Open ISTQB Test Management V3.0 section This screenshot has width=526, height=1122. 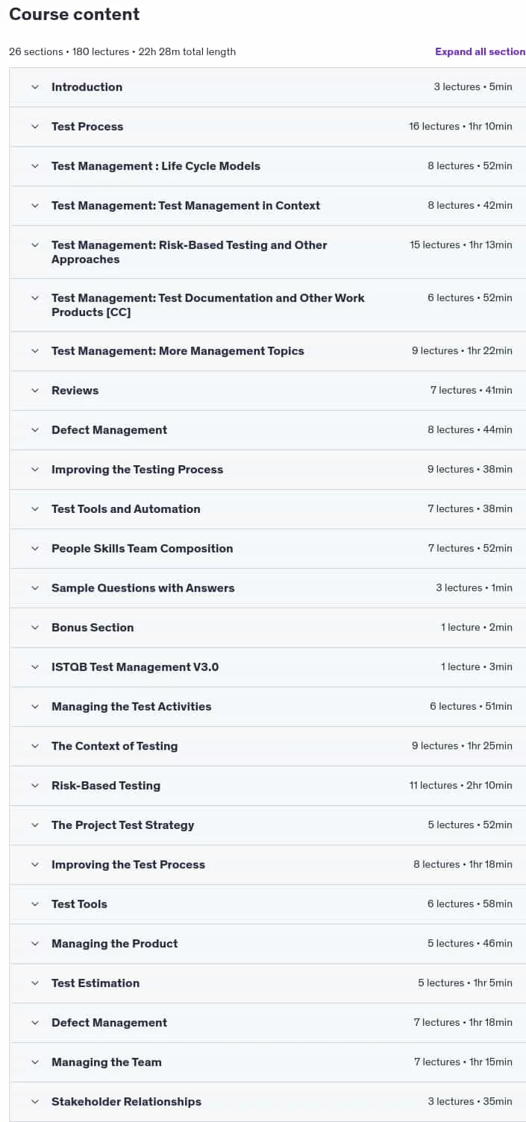(268, 667)
